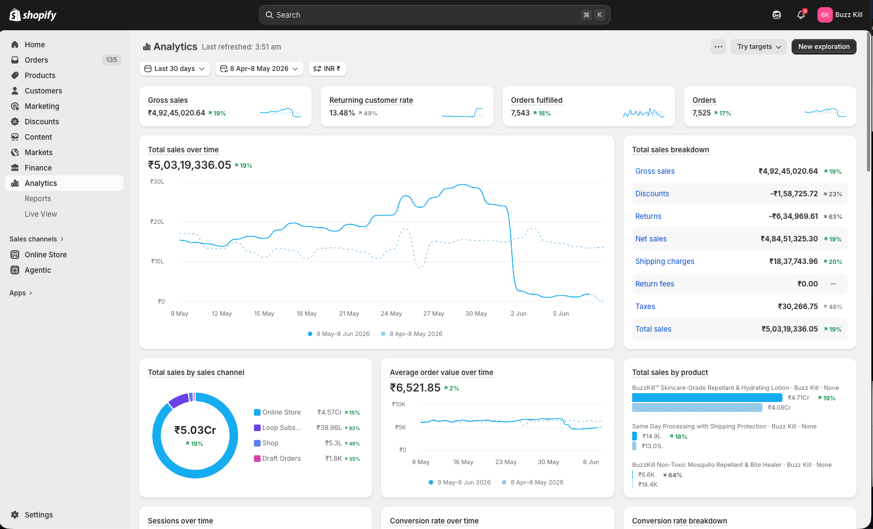Open the Taxes breakdown link
This screenshot has width=873, height=529.
point(645,306)
